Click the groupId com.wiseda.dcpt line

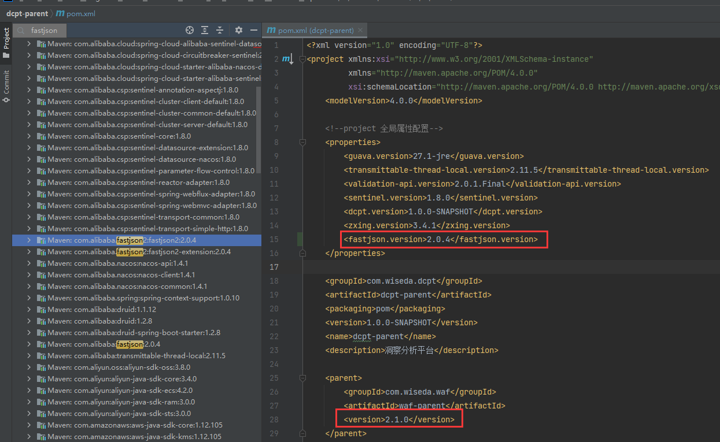pos(404,281)
